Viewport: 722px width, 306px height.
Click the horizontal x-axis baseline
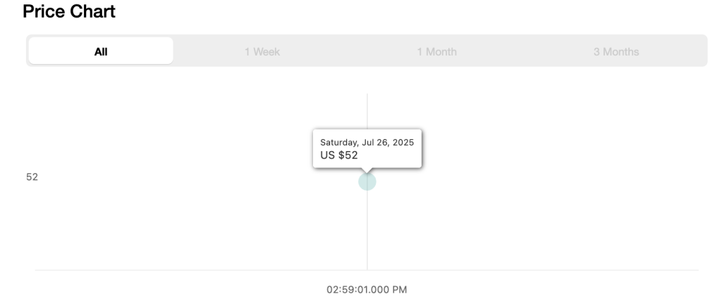tap(367, 270)
